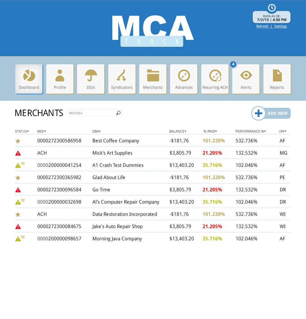Sort by the BALANCE column arrow
The image size is (306, 319).
click(x=185, y=131)
